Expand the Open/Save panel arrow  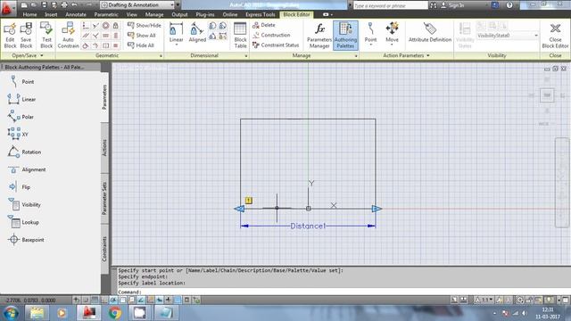click(x=42, y=55)
